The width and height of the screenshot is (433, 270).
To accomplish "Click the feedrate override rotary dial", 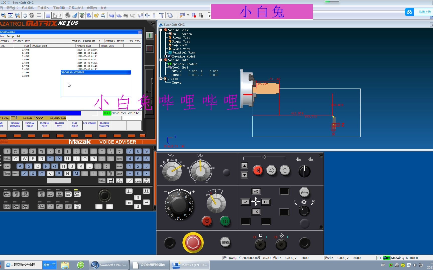I will coord(200,171).
